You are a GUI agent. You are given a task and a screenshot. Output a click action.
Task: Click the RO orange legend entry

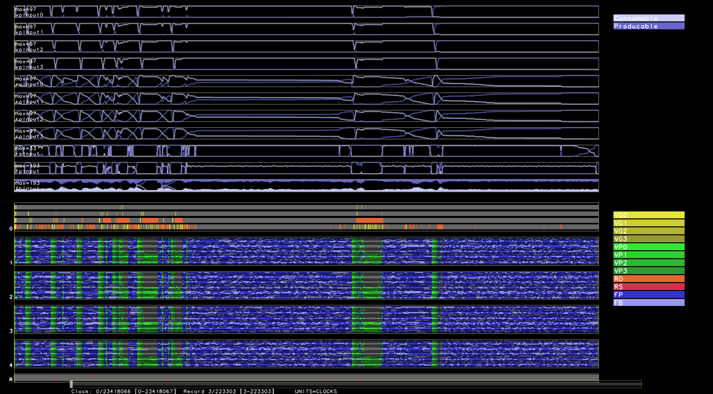tap(648, 279)
